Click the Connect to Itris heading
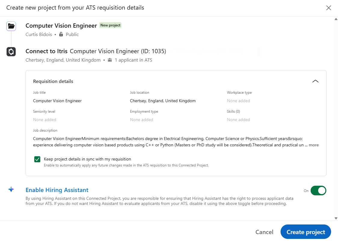 click(47, 51)
